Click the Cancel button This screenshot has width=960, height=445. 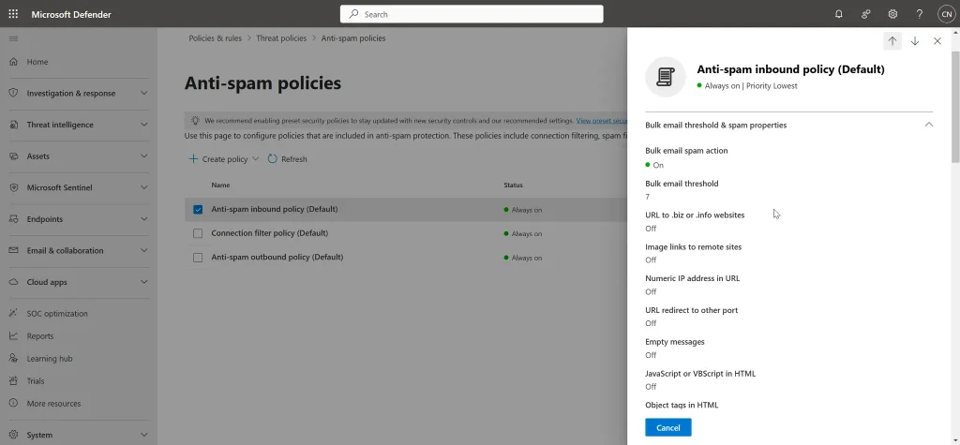667,428
